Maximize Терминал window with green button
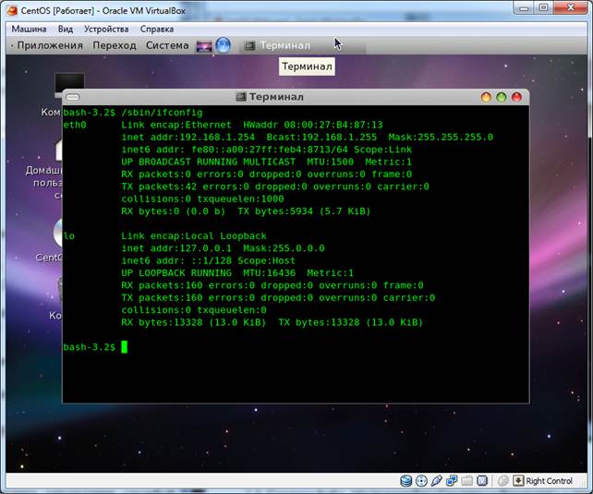Image resolution: width=593 pixels, height=494 pixels. click(x=502, y=97)
